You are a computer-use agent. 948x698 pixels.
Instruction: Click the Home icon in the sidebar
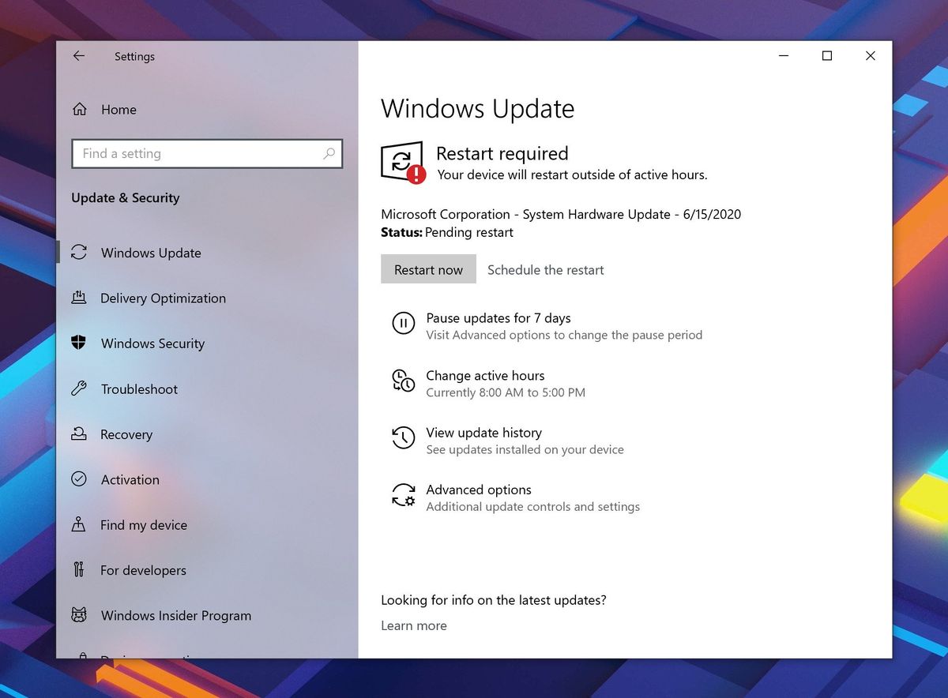click(x=79, y=109)
